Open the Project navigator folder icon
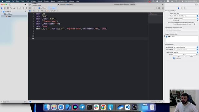Screen dimensions: 199x112 (2, 8)
